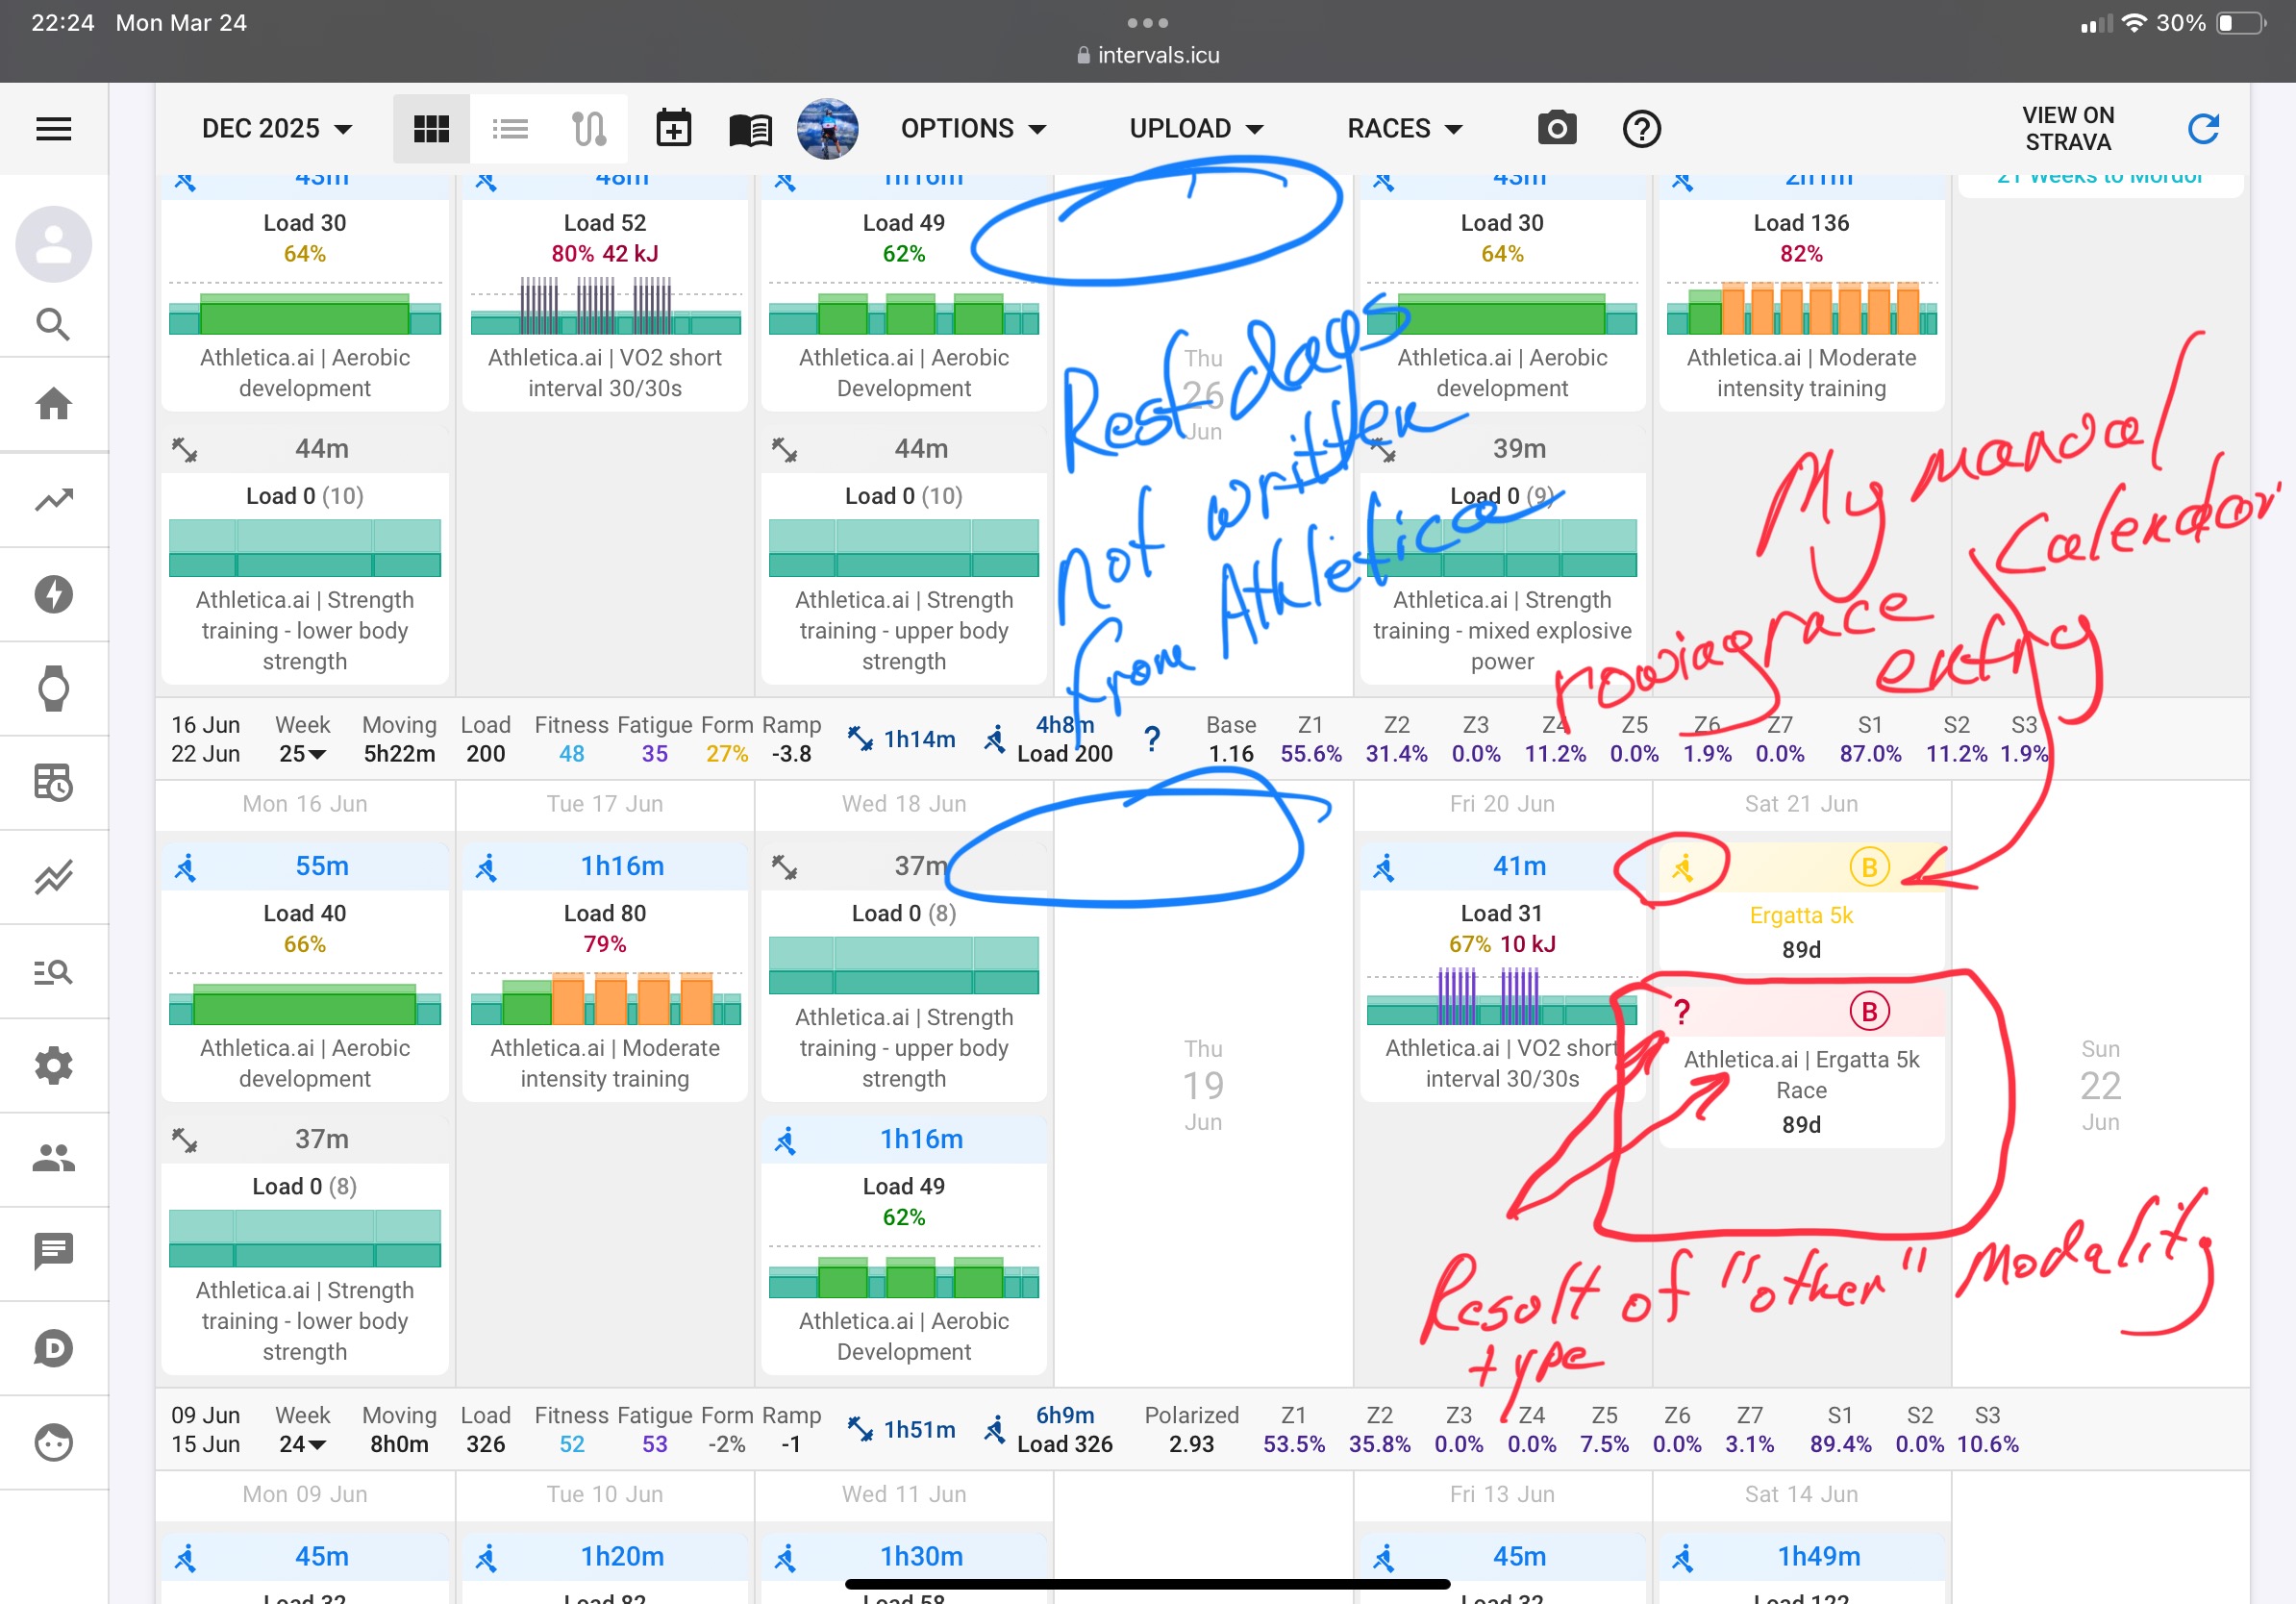This screenshot has height=1604, width=2296.
Task: Expand the Week 25 dropdown arrow
Action: tap(317, 755)
